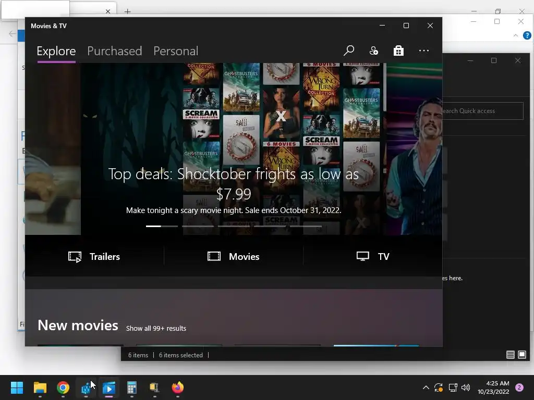534x400 pixels.
Task: Click the Search Quick access field
Action: pyautogui.click(x=482, y=111)
